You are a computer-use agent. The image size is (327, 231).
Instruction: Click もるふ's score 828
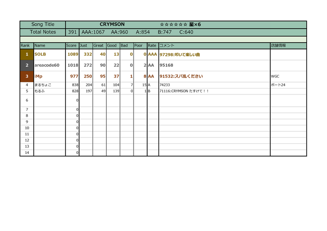[75, 91]
